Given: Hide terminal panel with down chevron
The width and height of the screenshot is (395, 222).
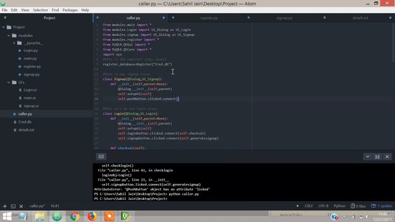Looking at the screenshot, I should [x=368, y=157].
